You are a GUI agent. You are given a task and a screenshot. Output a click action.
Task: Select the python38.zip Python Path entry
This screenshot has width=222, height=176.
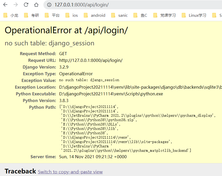click(x=99, y=120)
